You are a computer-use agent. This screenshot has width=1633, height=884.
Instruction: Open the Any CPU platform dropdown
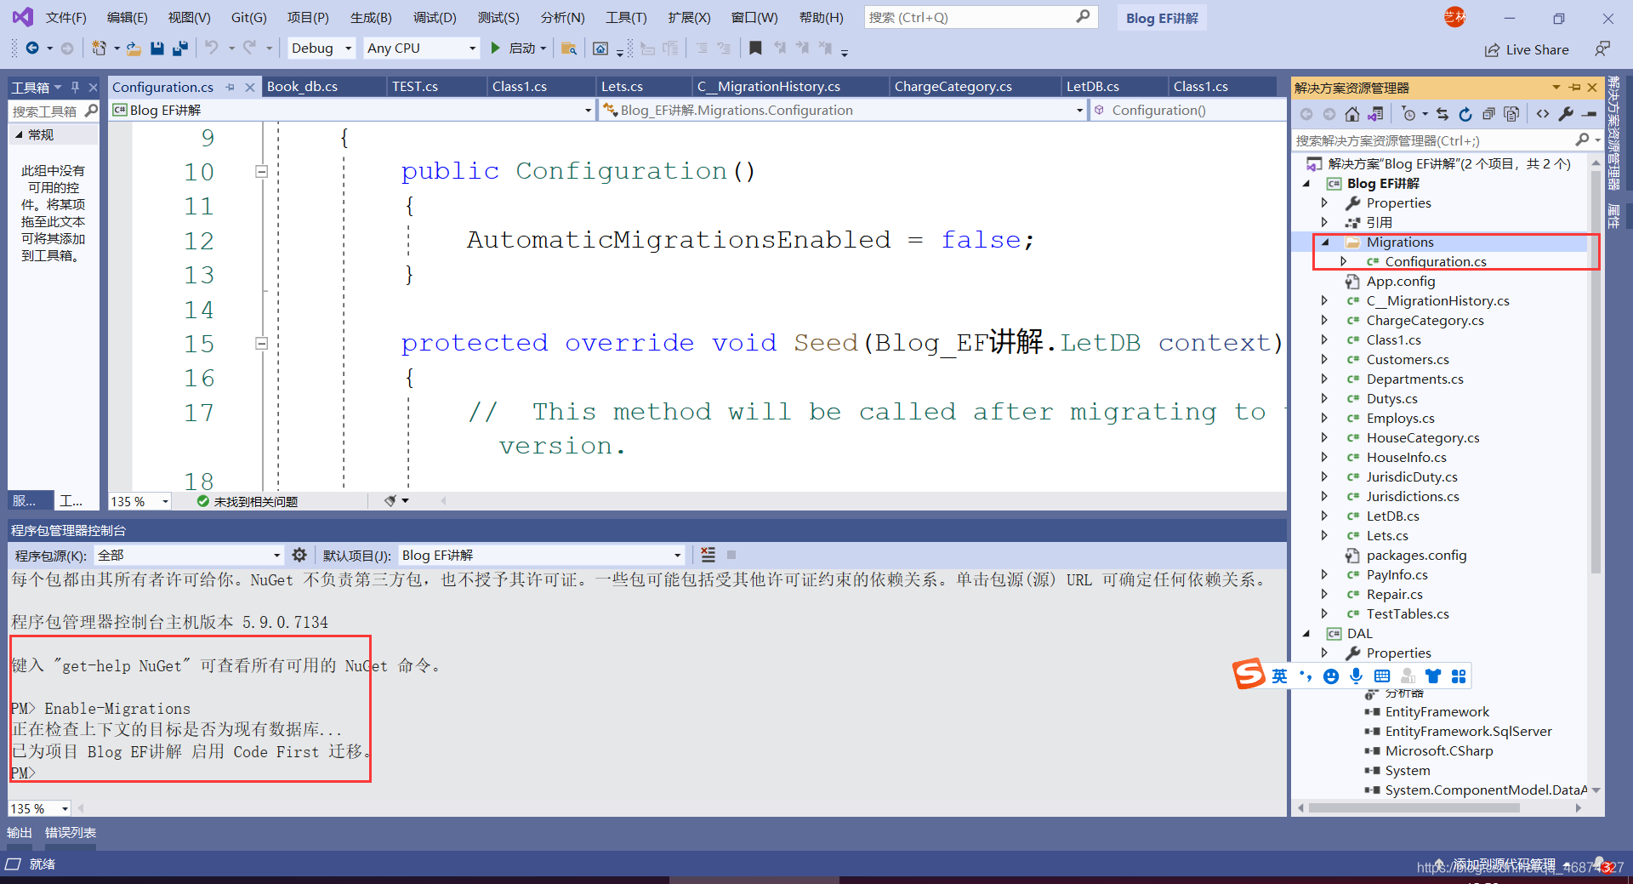[421, 48]
